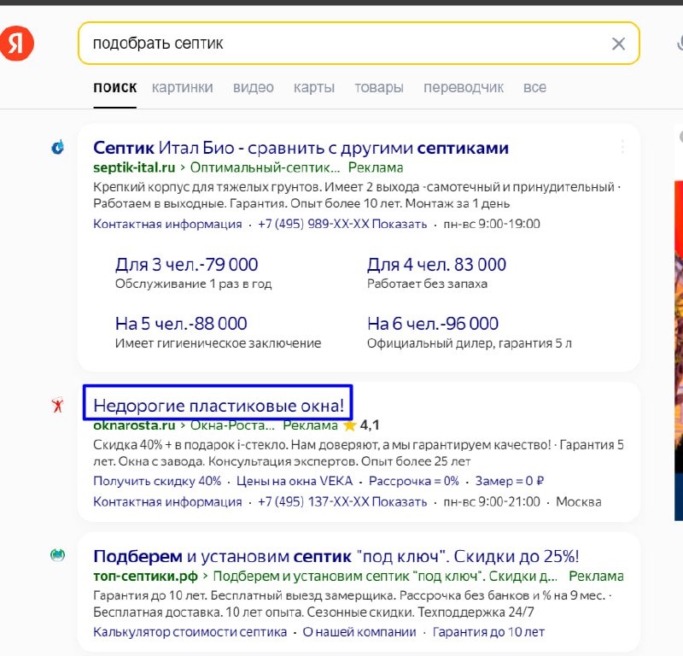683x656 pixels.
Task: Open the карты search section
Action: click(313, 87)
